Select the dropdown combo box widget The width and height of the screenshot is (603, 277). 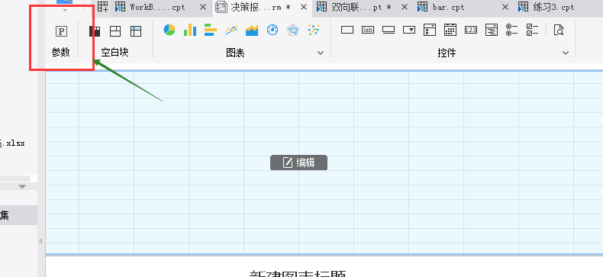pos(409,30)
